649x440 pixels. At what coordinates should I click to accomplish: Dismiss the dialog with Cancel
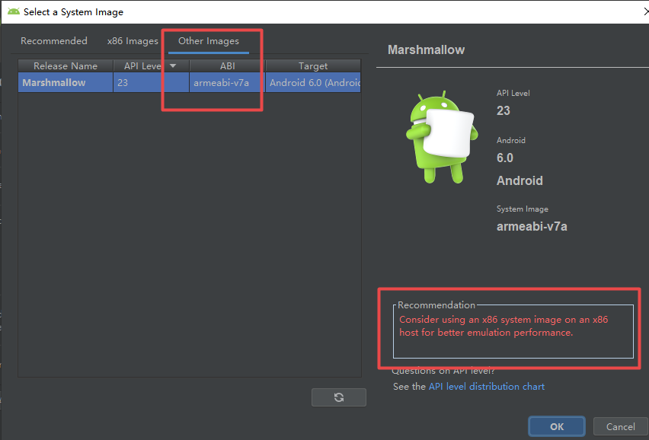click(x=621, y=427)
